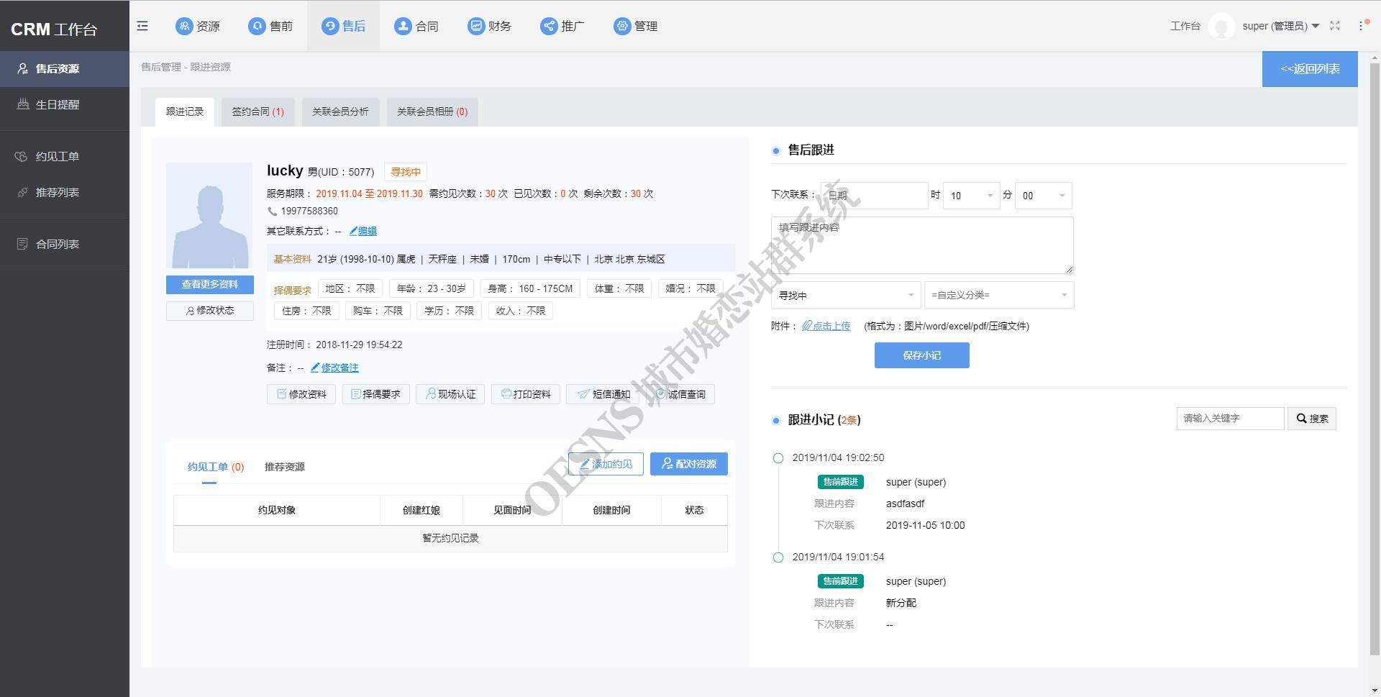Viewport: 1381px width, 697px height.
Task: Click the 工作台 link in the header
Action: (x=1185, y=26)
